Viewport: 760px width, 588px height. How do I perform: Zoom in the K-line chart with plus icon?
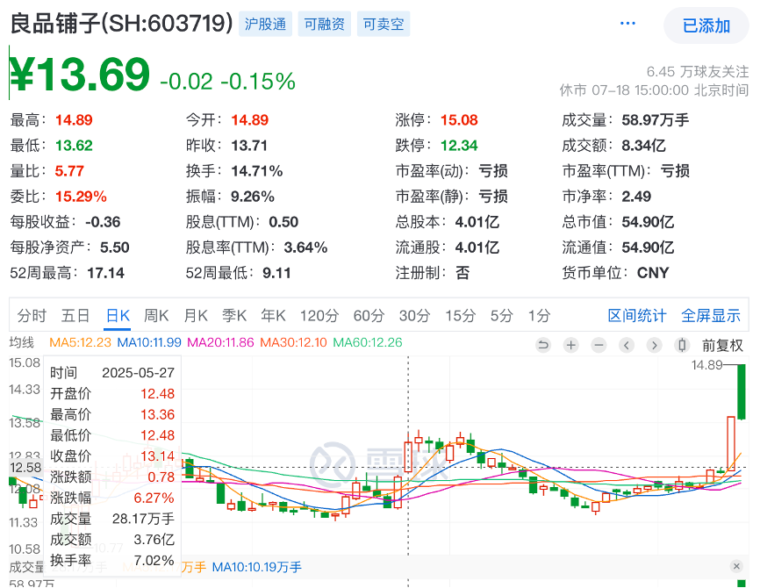pyautogui.click(x=571, y=345)
